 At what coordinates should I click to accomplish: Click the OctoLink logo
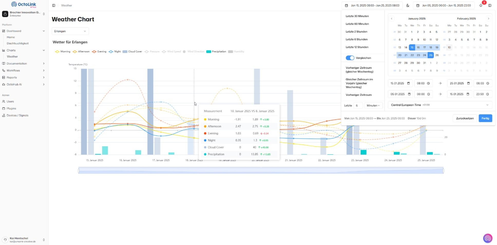click(x=24, y=5)
